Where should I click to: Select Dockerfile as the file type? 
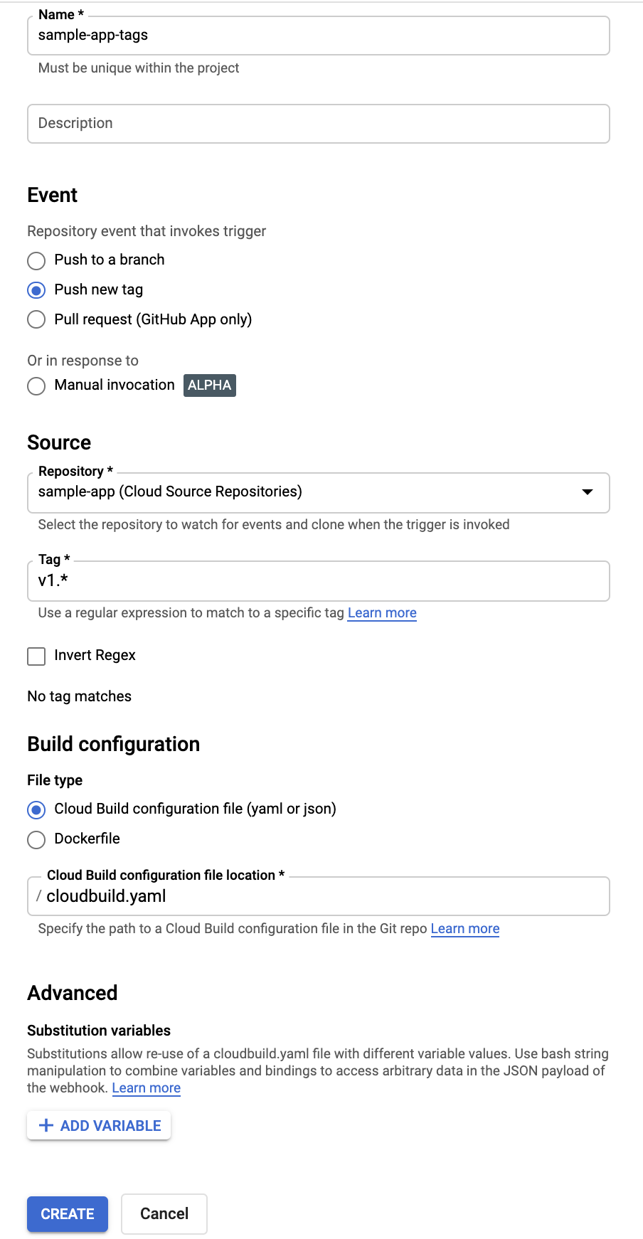(36, 839)
